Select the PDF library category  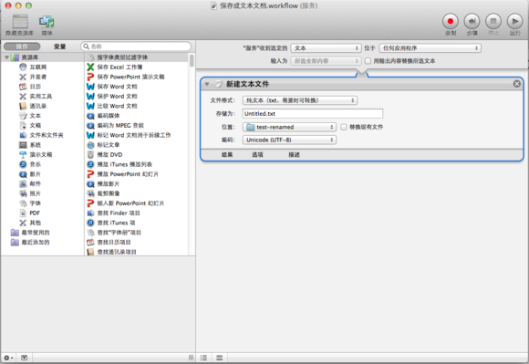[x=30, y=213]
